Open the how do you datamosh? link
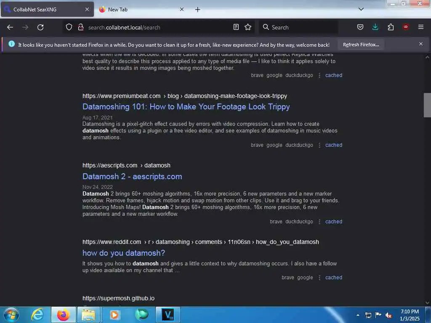Viewport: 431px width, 323px height. (x=124, y=253)
